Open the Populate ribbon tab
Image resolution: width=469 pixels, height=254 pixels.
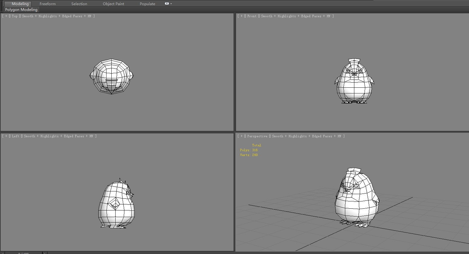click(x=147, y=4)
